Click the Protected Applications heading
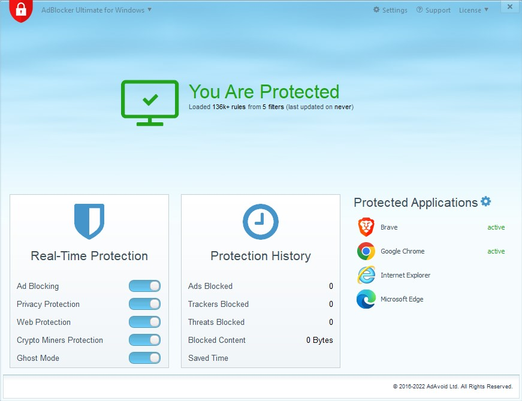This screenshot has height=401, width=522. (x=415, y=203)
